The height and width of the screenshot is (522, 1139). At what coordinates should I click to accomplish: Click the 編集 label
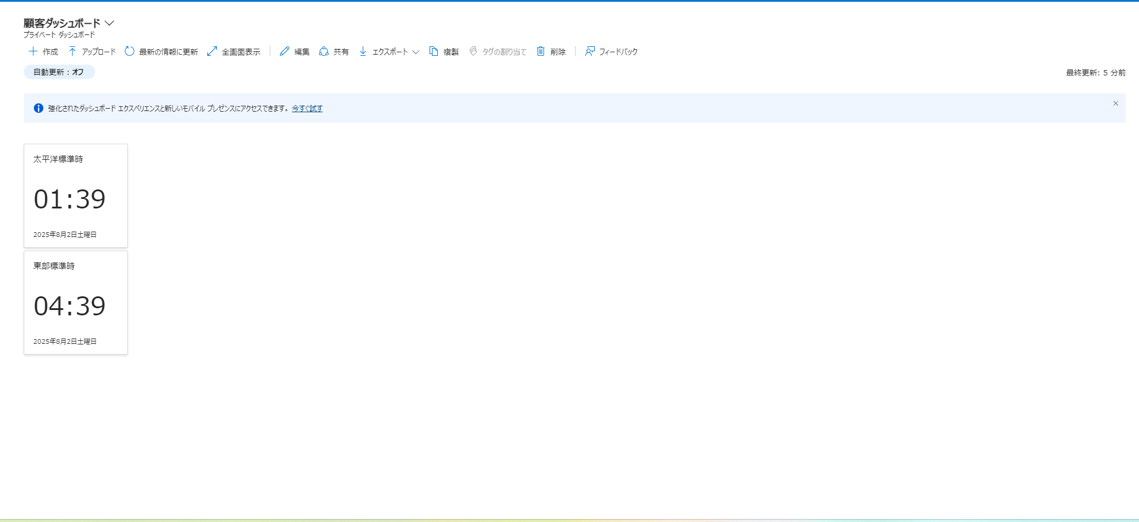[302, 52]
